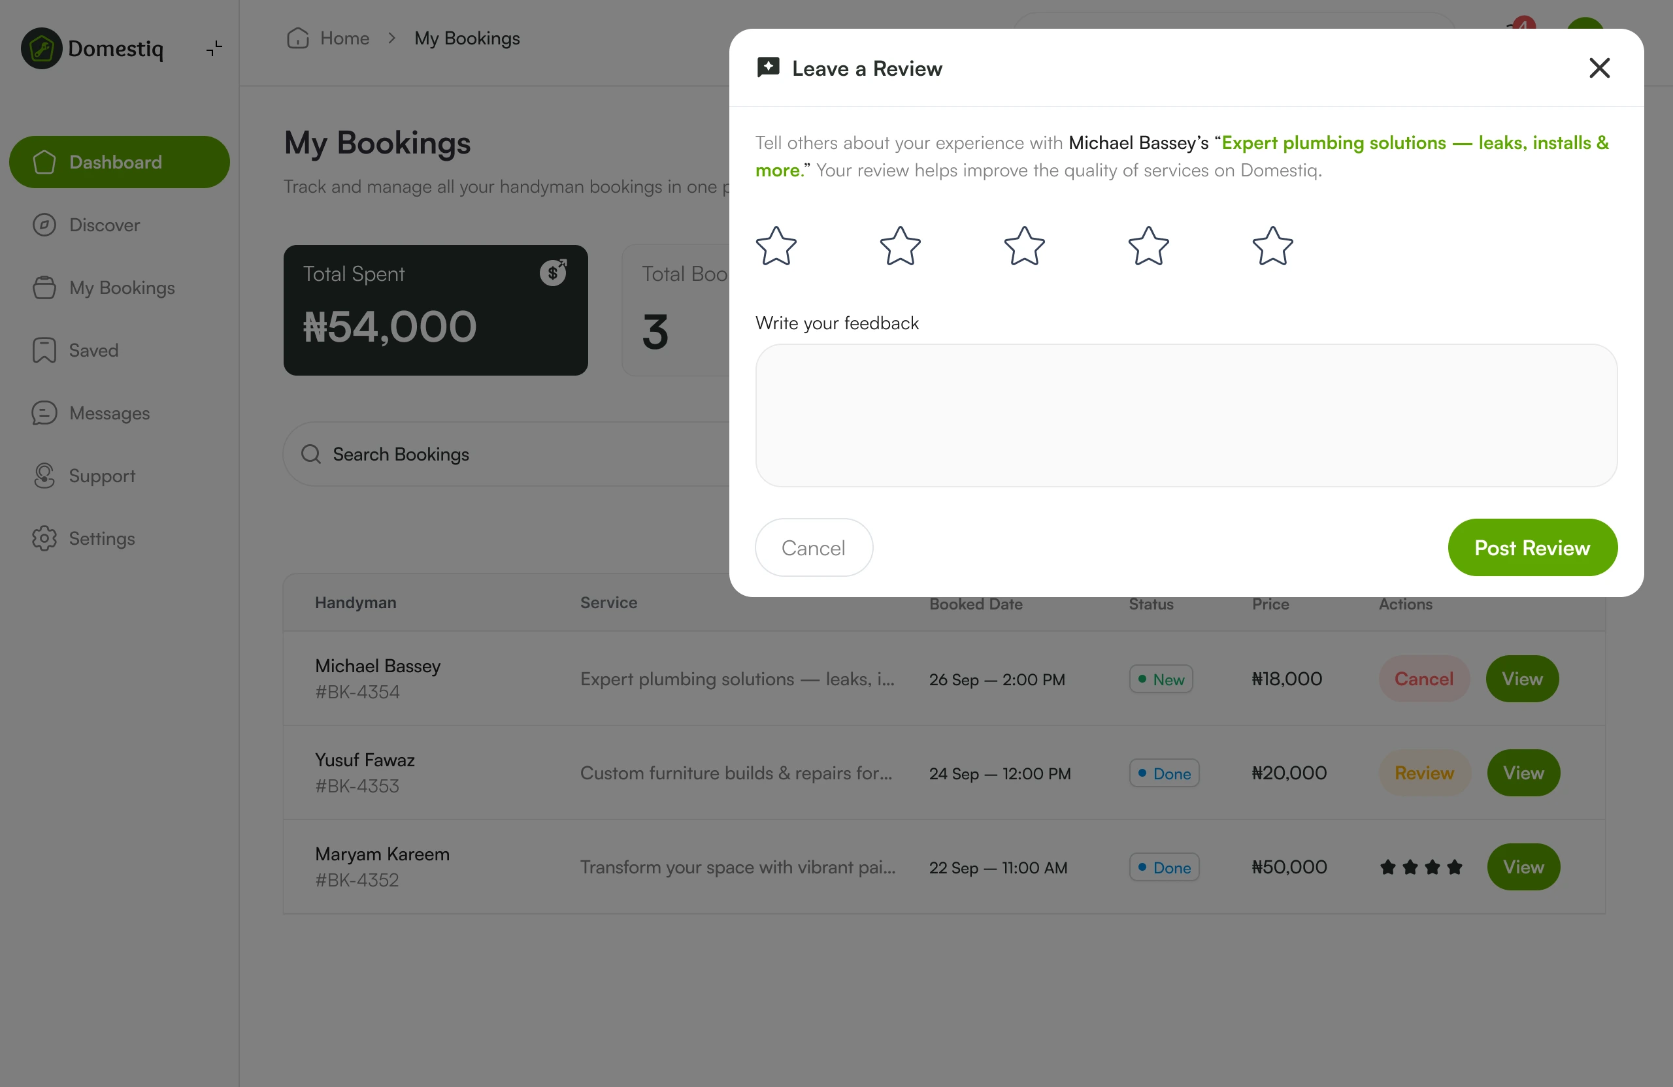
Task: Open Messages in the sidebar
Action: coord(109,412)
